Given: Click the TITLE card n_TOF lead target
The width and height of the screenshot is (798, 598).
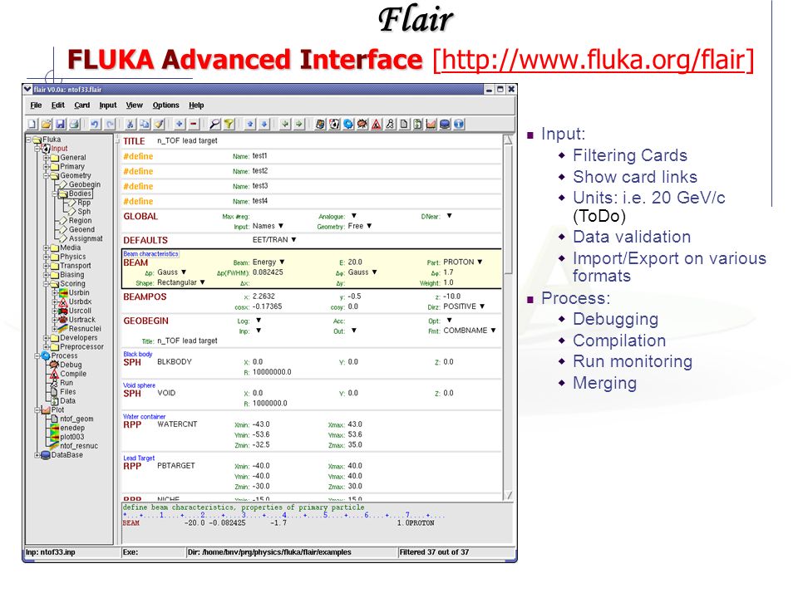Looking at the screenshot, I should [x=187, y=141].
